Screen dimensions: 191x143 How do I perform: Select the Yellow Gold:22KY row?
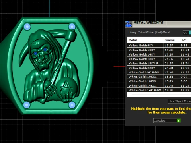coord(159,68)
